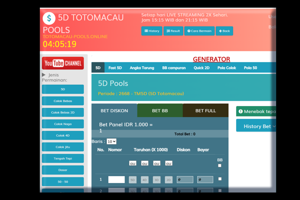
Task: Switch to the Fast 5D tab
Action: [115, 68]
